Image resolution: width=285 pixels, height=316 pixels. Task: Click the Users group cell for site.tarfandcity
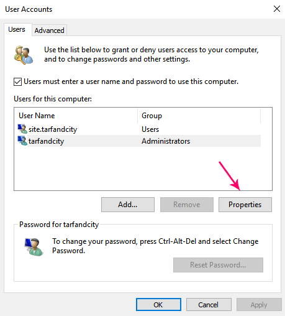click(150, 129)
